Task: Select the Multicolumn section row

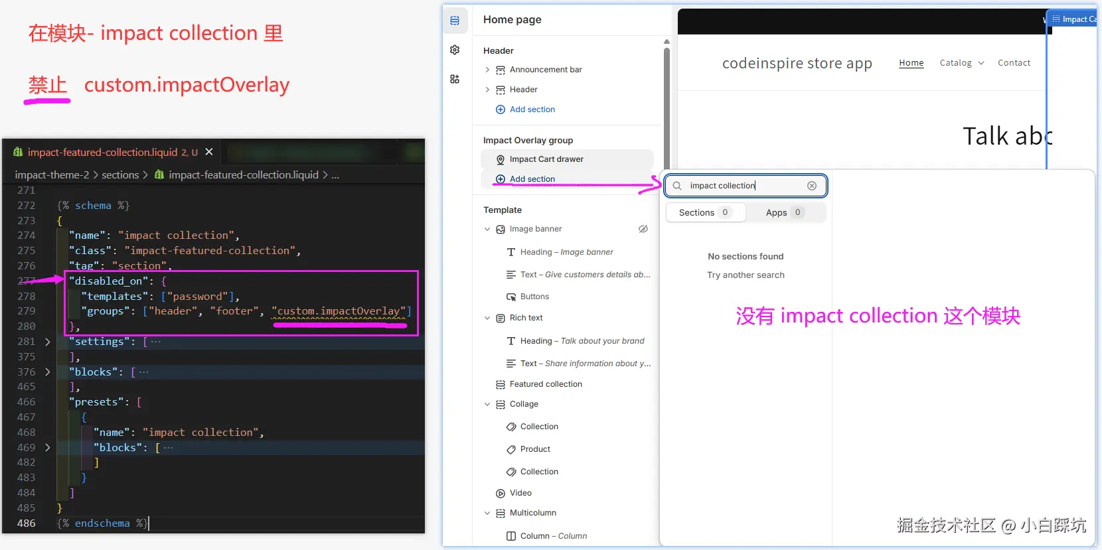Action: [567, 513]
